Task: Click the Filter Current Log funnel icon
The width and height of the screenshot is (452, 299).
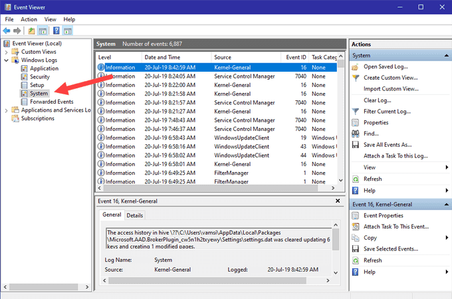Action: click(x=356, y=111)
